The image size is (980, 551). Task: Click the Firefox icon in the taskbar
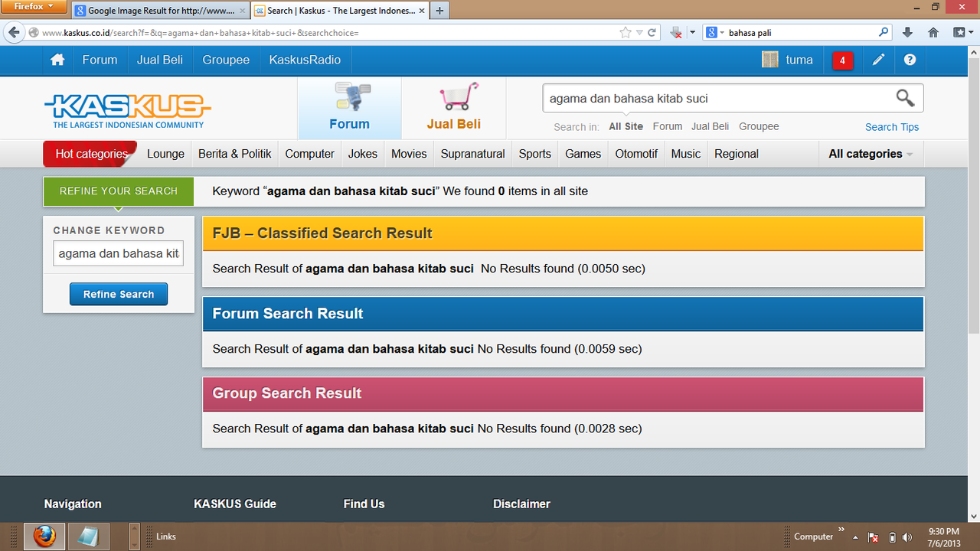pos(44,536)
